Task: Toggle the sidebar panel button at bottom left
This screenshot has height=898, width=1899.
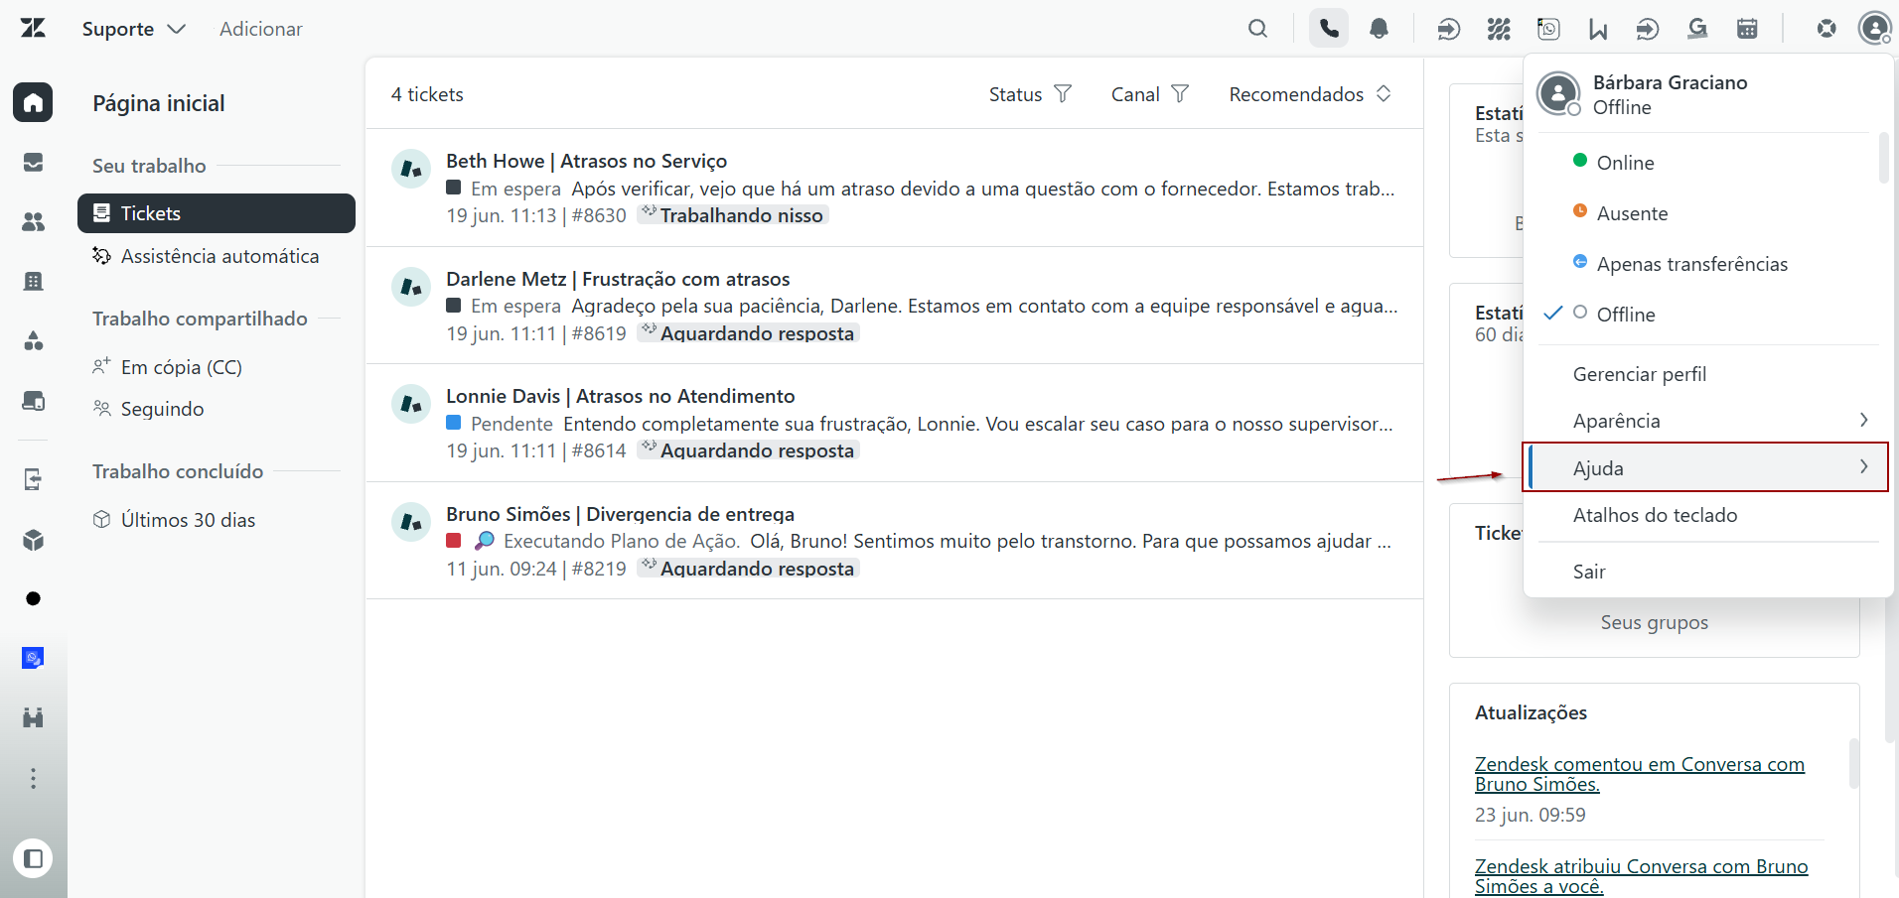Action: pyautogui.click(x=33, y=858)
